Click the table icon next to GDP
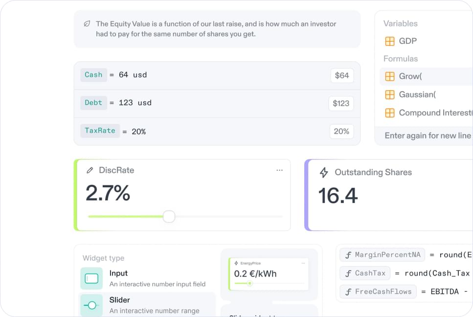This screenshot has width=473, height=317. tap(390, 41)
